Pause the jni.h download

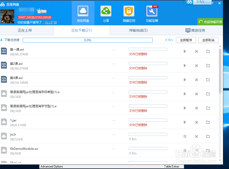pos(185,136)
